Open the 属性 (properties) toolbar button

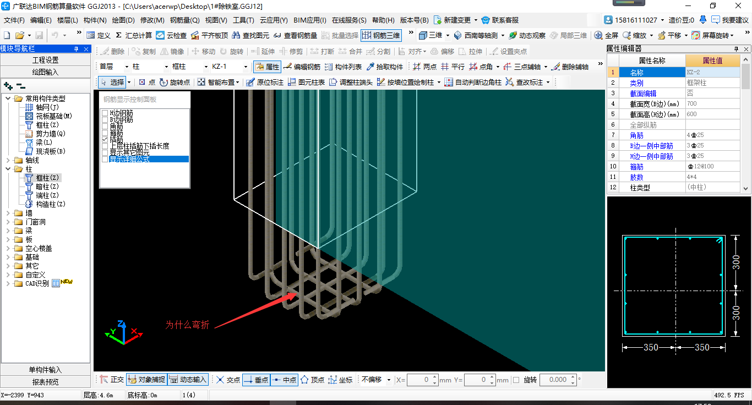[x=268, y=67]
